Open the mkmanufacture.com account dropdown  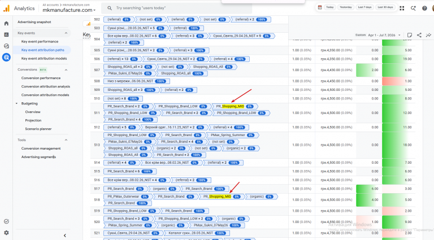click(69, 10)
